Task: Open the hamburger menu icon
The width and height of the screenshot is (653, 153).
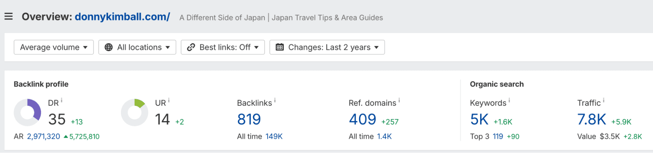Action: coord(8,16)
